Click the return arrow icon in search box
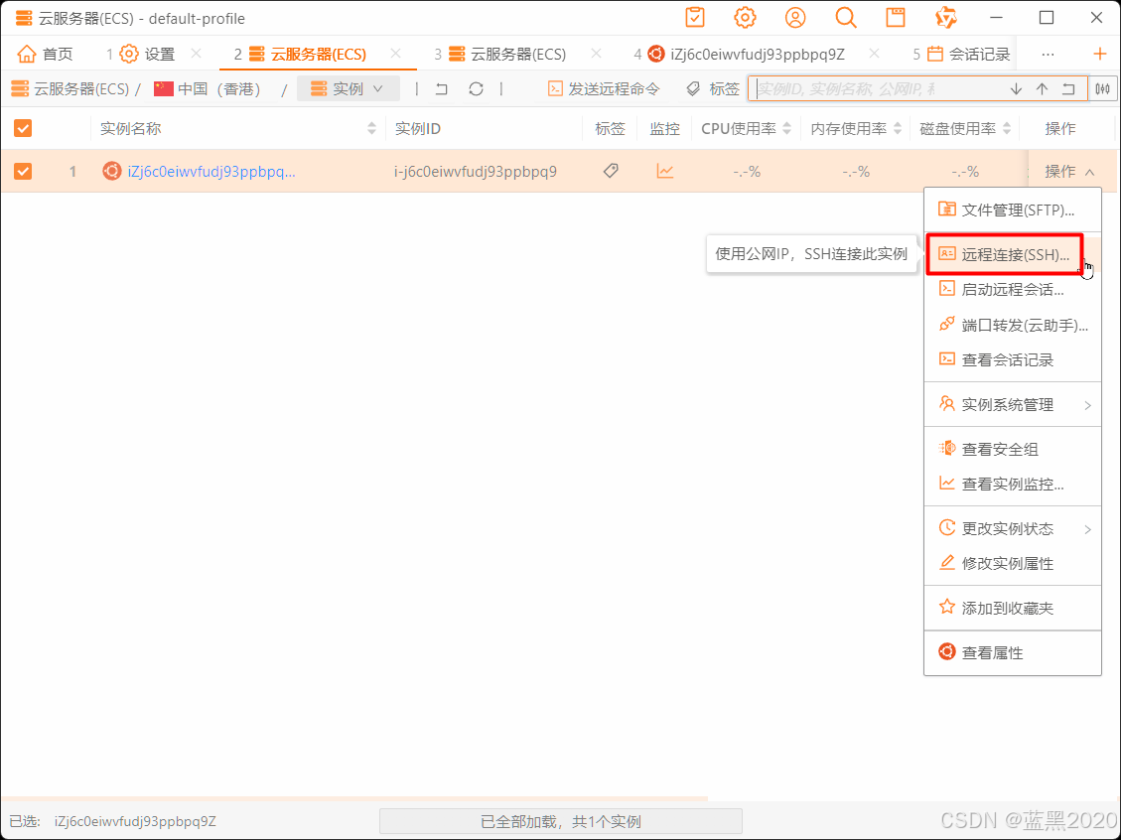 click(x=1068, y=88)
